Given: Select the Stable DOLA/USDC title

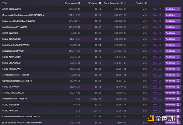Looking at the screenshot, I should [x=12, y=39].
